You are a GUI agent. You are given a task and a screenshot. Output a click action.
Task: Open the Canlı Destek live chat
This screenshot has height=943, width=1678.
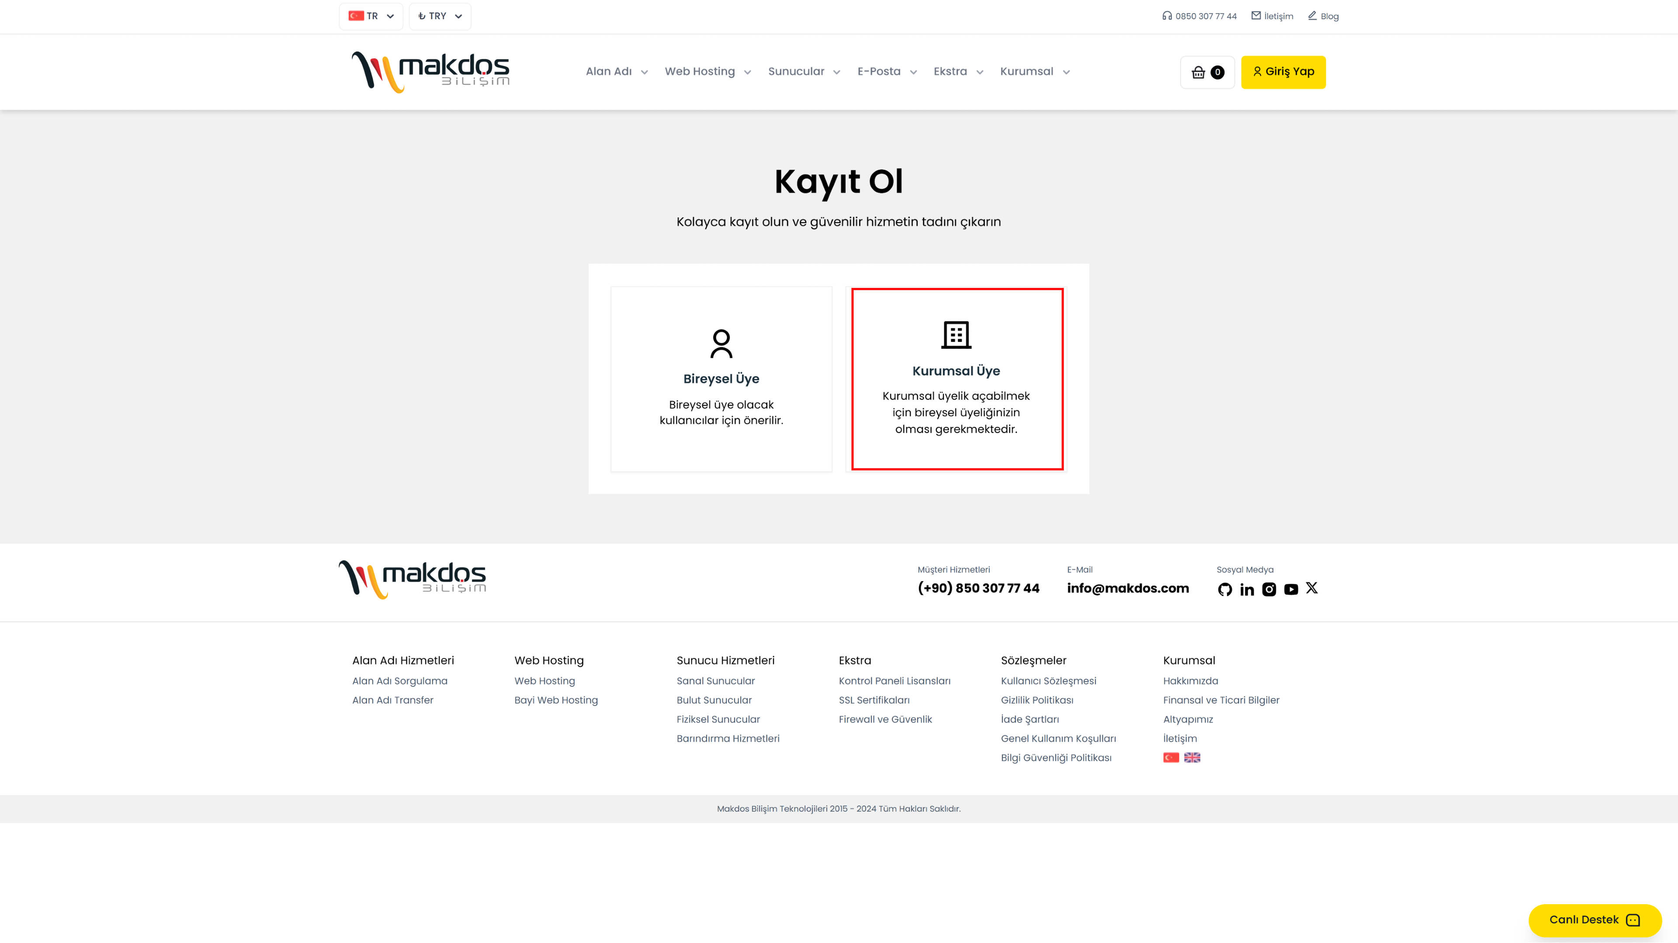(1595, 920)
